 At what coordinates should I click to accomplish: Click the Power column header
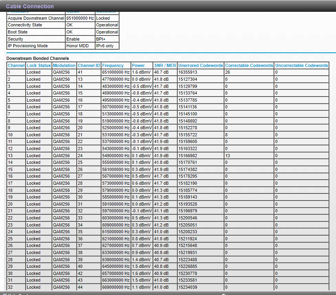[138, 65]
